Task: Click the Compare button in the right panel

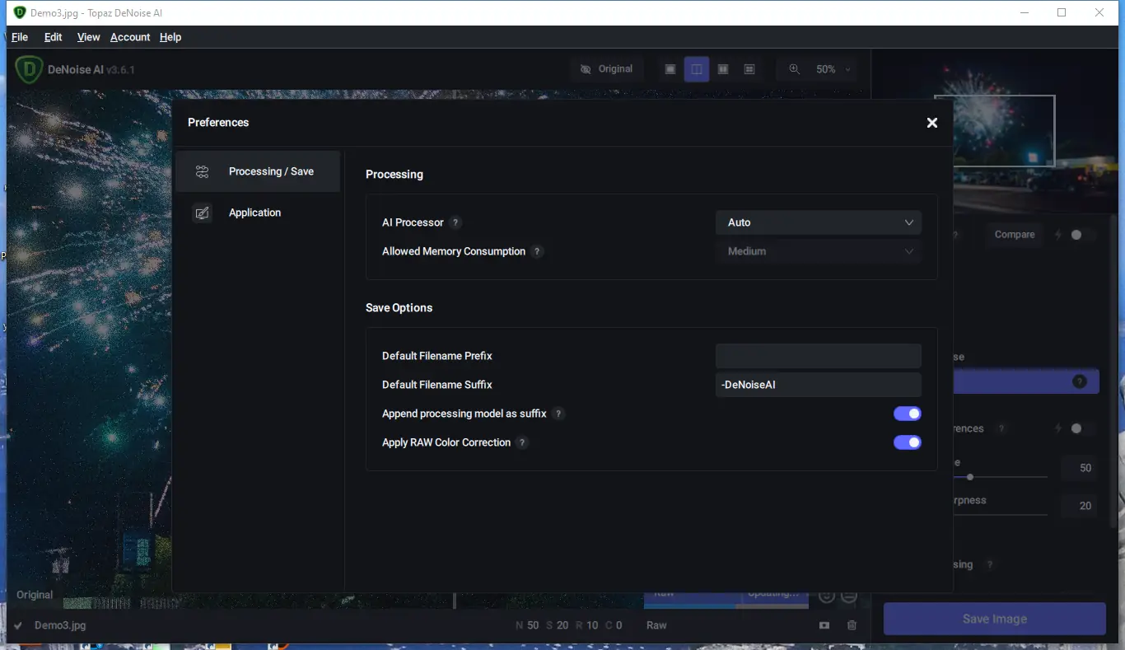Action: 1015,235
